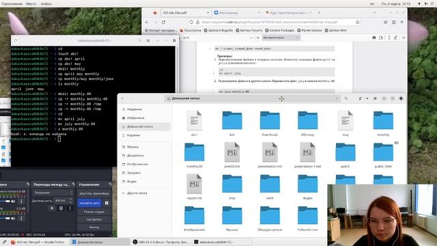Adjust upper audio volume slider in OBS
Image resolution: width=437 pixels, height=246 pixels.
tap(4, 202)
